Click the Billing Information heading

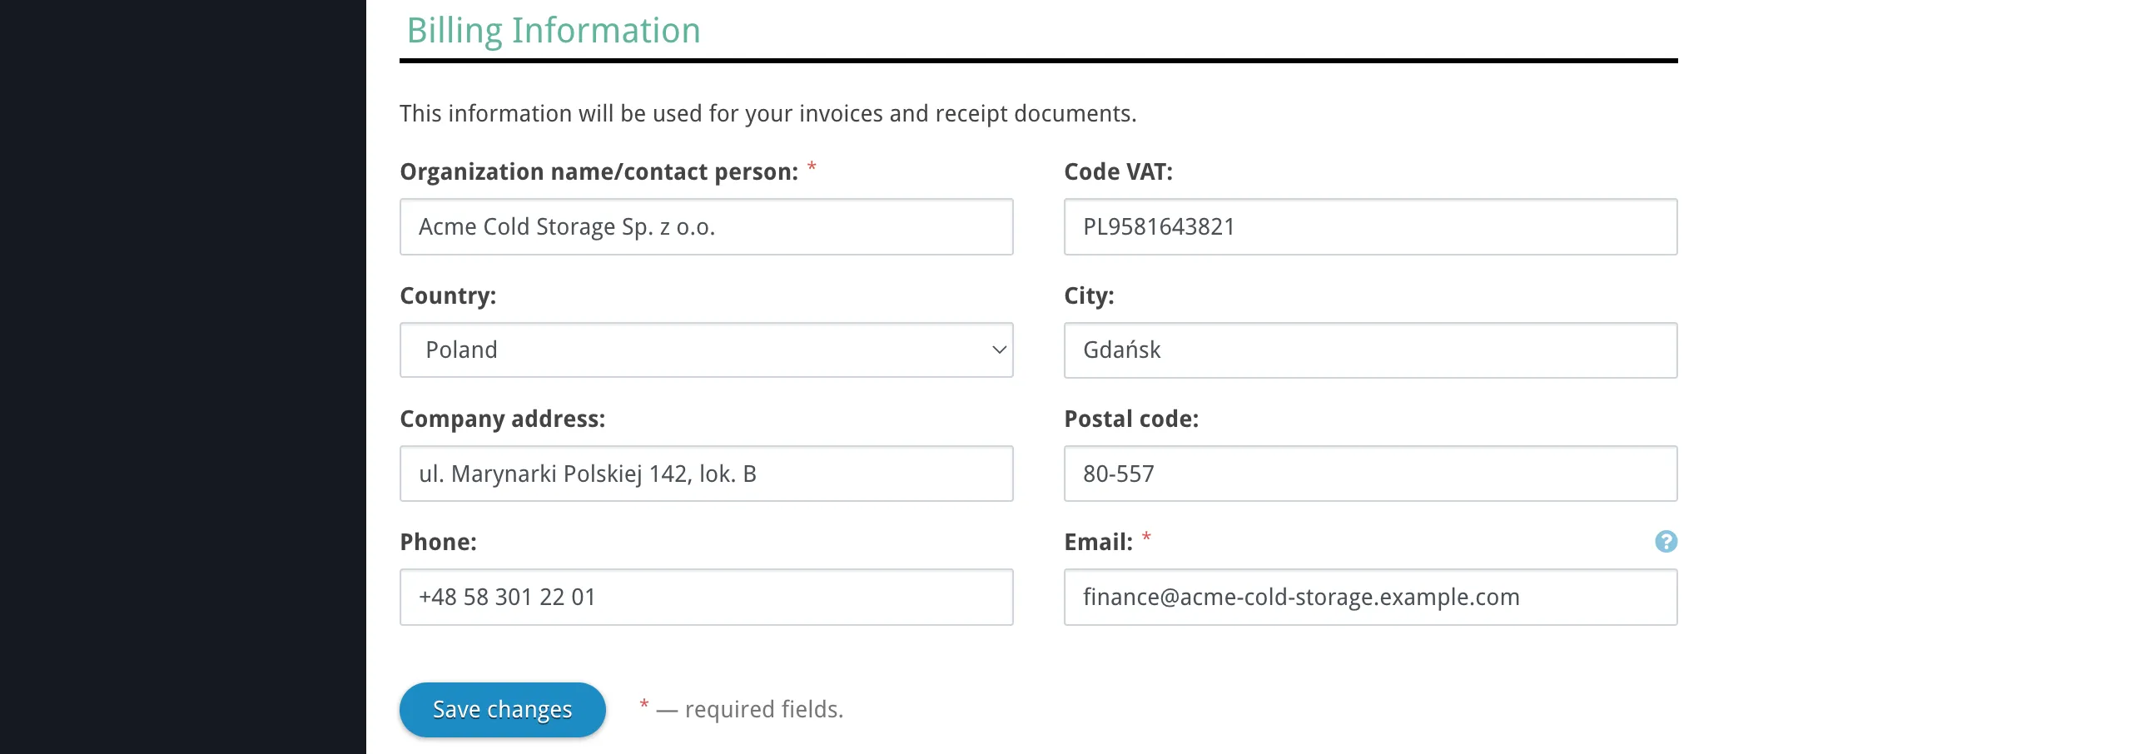pyautogui.click(x=554, y=31)
